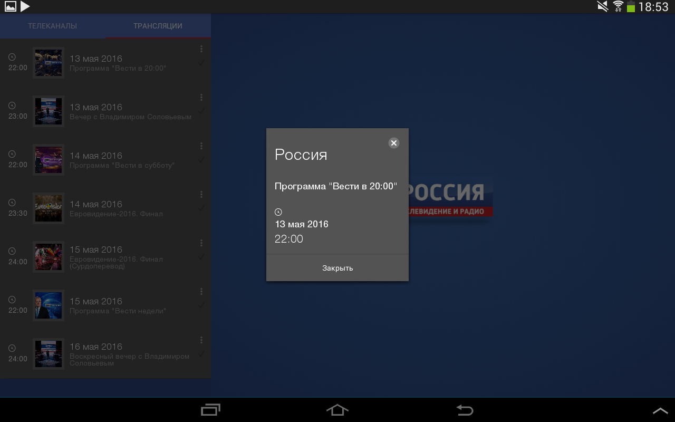Tap clock icon beside 15 мая 24:00 row
Image resolution: width=675 pixels, height=422 pixels.
[x=12, y=251]
